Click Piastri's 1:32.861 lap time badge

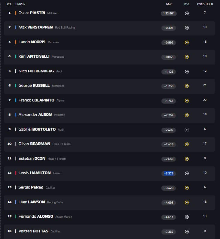[169, 14]
